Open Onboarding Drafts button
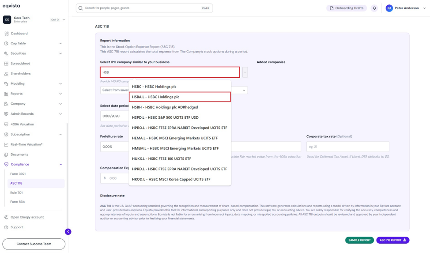The image size is (430, 253). [x=347, y=8]
